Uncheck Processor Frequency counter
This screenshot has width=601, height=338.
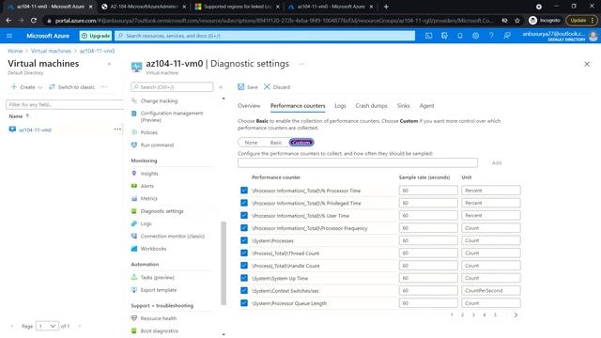(244, 228)
